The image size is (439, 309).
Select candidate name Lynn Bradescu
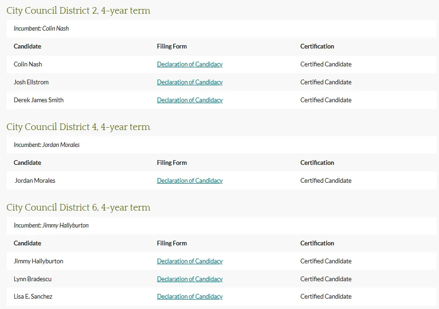(x=33, y=279)
